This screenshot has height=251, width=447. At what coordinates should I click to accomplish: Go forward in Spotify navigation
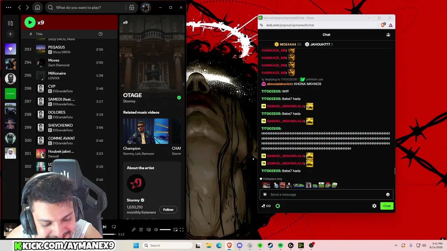pos(27,7)
